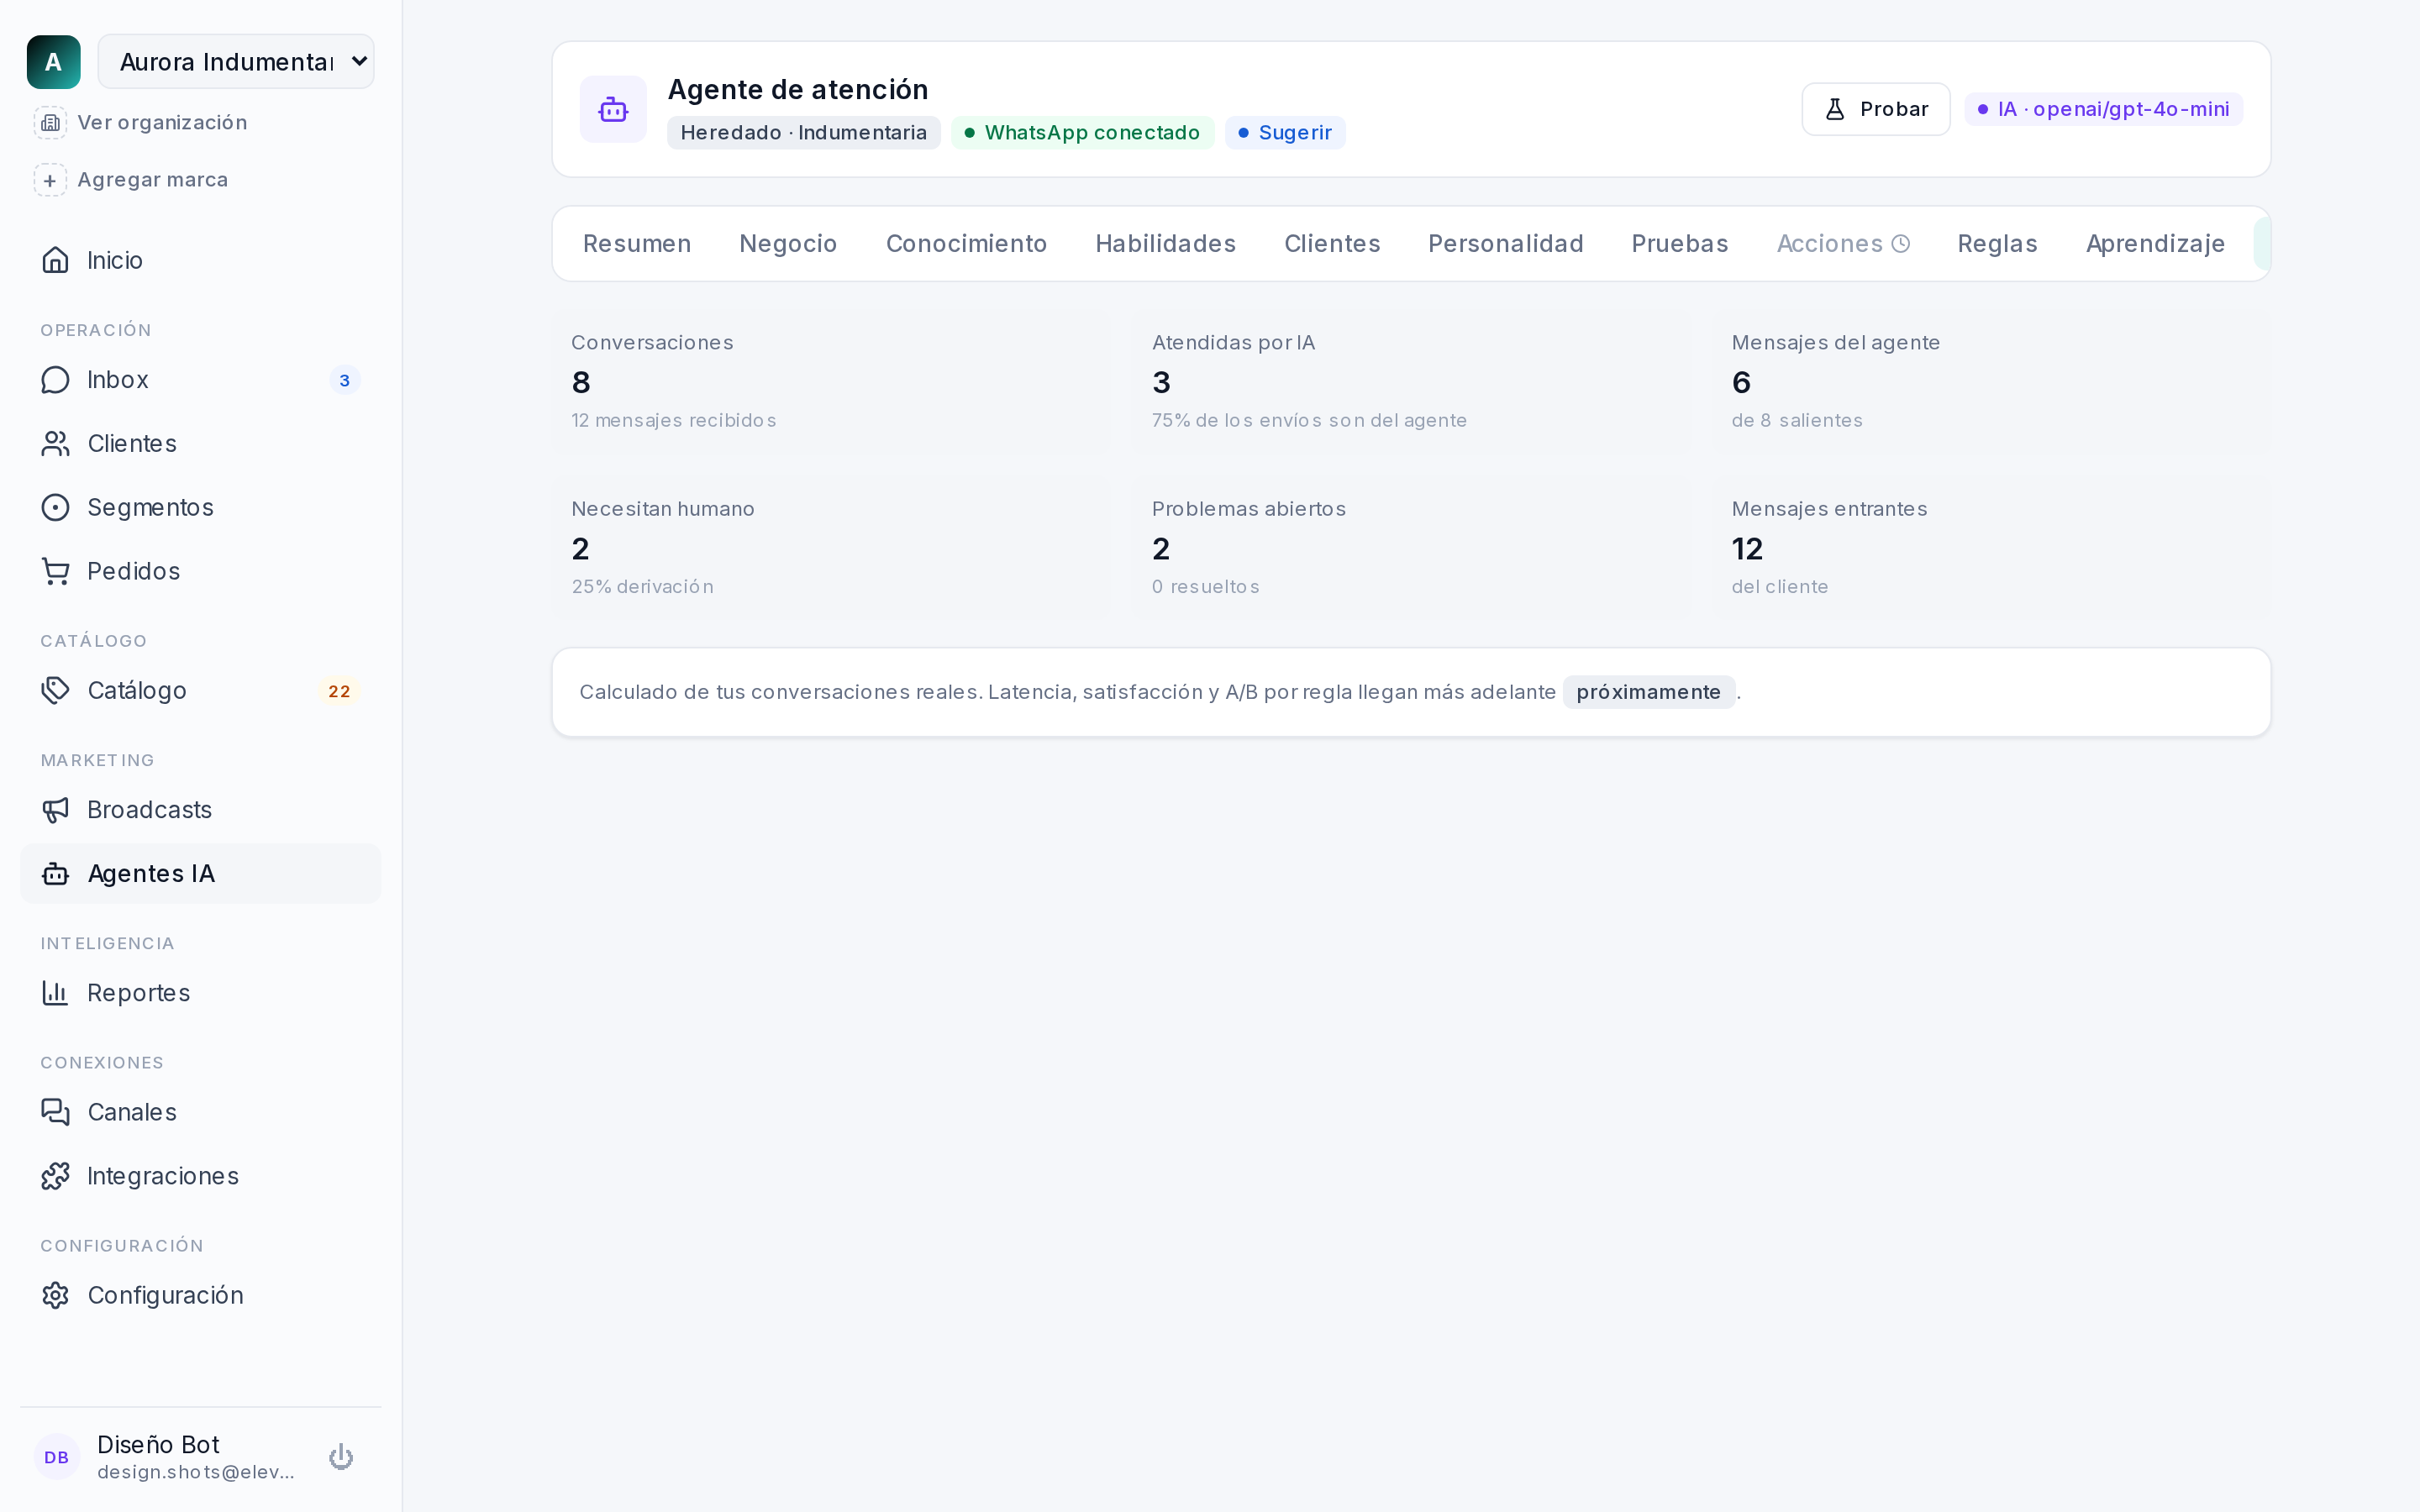Click the Ver organización building icon
Image resolution: width=2420 pixels, height=1512 pixels.
pyautogui.click(x=50, y=122)
